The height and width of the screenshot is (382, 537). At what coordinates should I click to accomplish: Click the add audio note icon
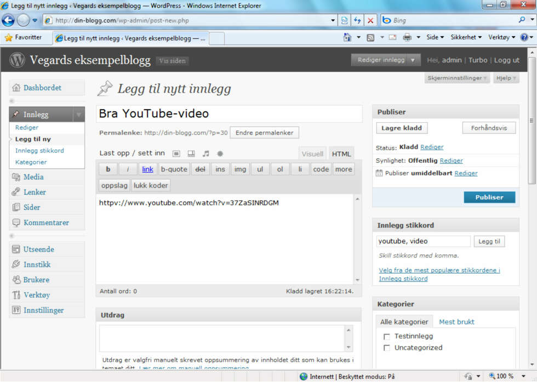(x=206, y=153)
